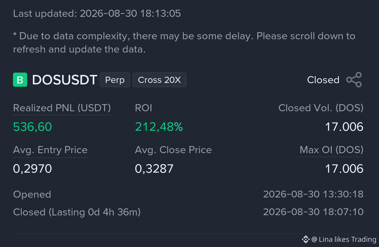Click the Closed status text

(323, 80)
